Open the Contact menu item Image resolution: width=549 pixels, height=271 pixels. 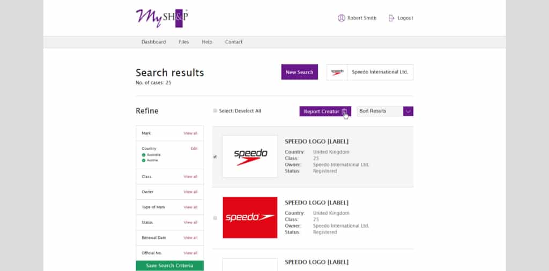coord(234,42)
